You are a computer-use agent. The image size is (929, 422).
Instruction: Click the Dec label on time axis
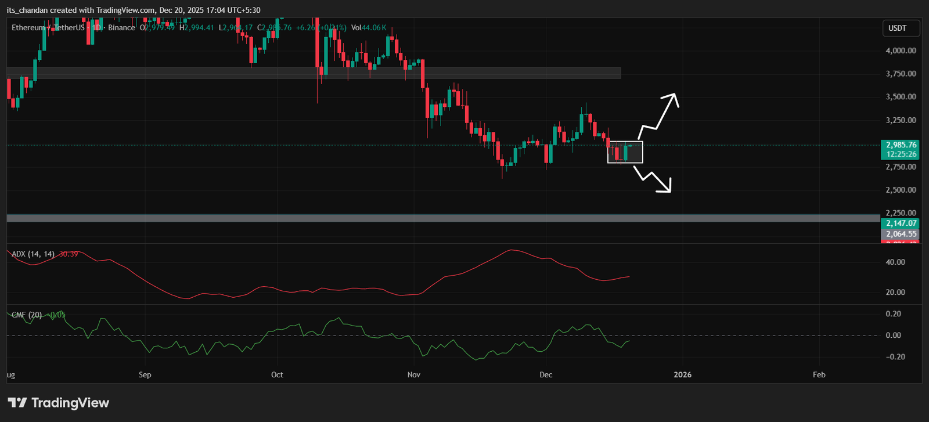click(x=546, y=374)
